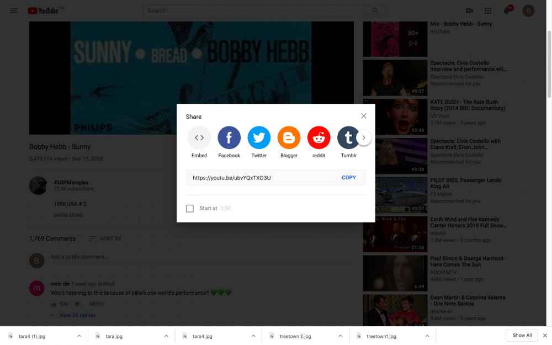The width and height of the screenshot is (552, 345).
Task: Click the Embed share icon
Action: (199, 138)
